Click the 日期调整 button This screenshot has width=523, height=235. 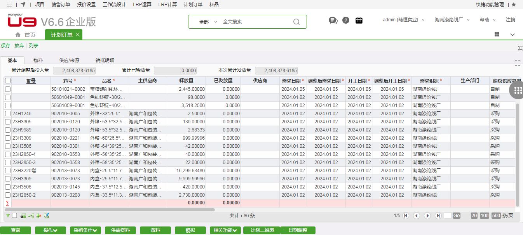pyautogui.click(x=298, y=230)
